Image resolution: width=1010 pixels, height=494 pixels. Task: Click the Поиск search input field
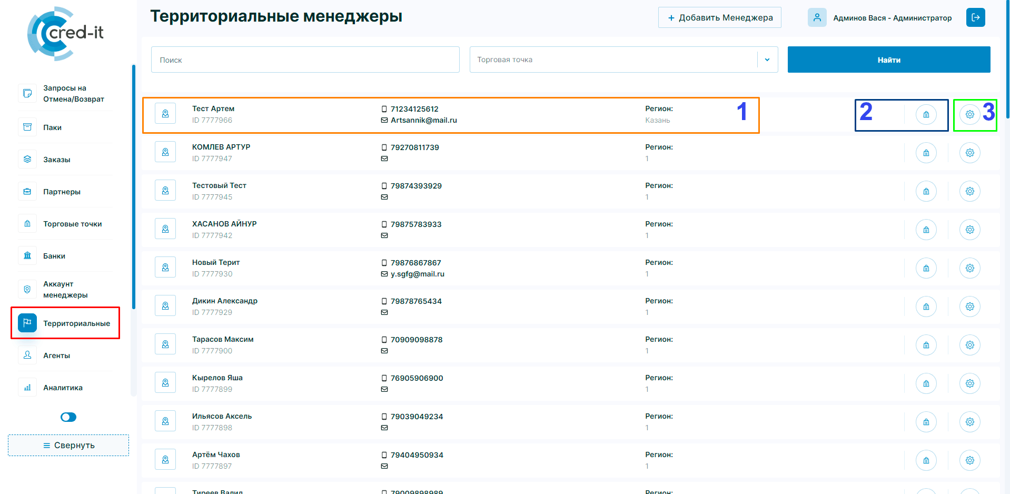305,60
